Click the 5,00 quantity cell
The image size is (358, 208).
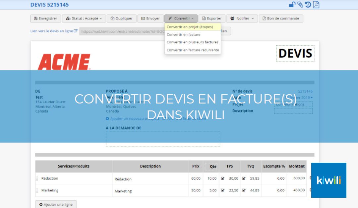point(211,190)
